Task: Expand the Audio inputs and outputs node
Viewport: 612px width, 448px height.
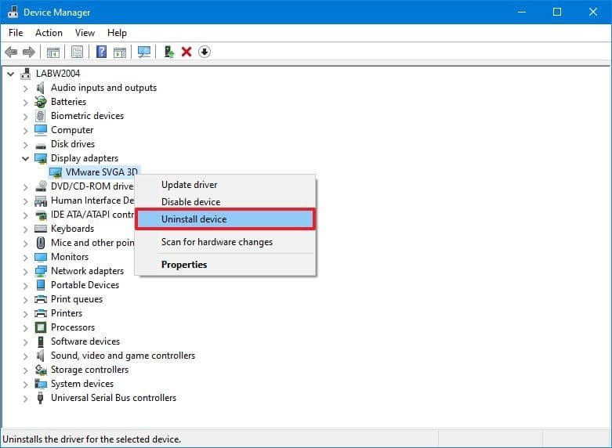Action: click(x=26, y=88)
